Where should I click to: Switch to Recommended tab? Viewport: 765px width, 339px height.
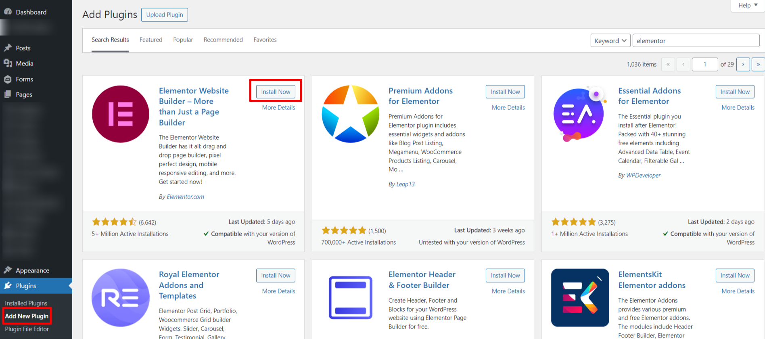(223, 40)
